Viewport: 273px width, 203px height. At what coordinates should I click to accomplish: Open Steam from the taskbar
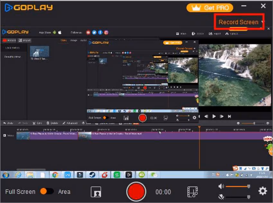92,175
